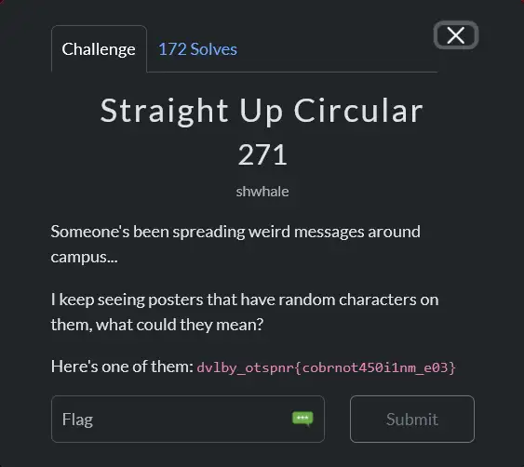Click the word "campus..." in the description

pyautogui.click(x=84, y=257)
